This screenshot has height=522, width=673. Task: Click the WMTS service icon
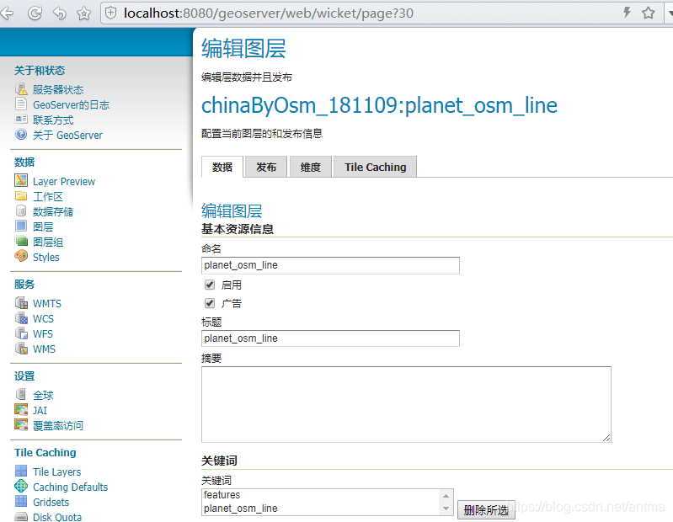tap(21, 303)
